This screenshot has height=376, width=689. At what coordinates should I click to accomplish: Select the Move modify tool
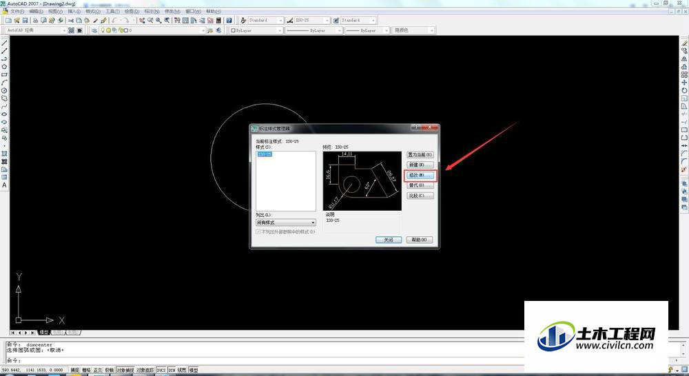(684, 82)
